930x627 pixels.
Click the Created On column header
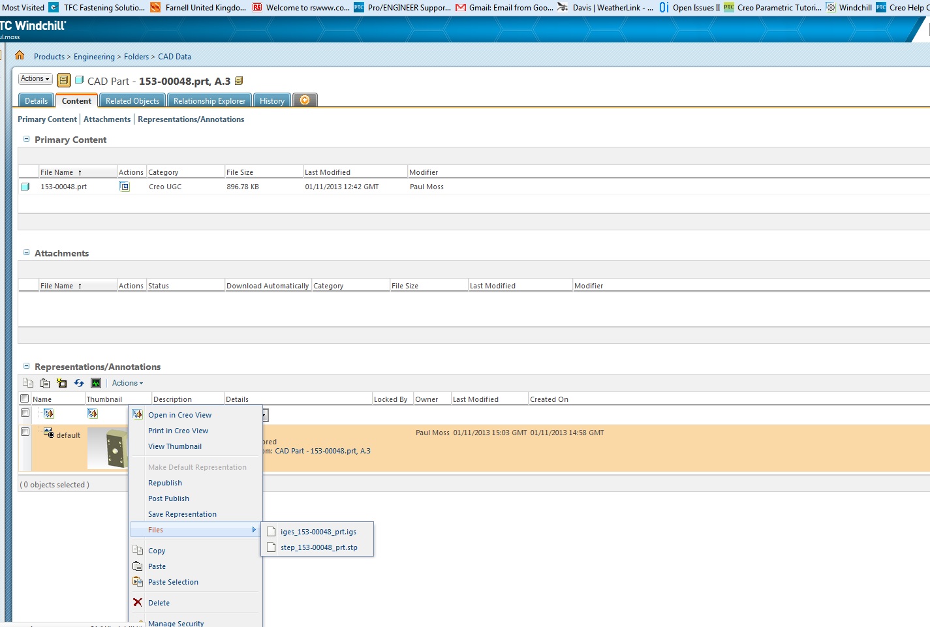549,399
